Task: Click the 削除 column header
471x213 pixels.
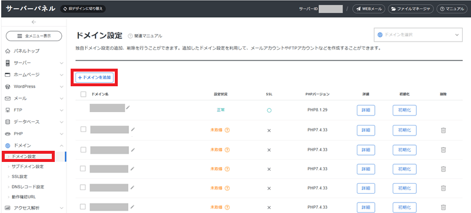Action: pos(443,94)
